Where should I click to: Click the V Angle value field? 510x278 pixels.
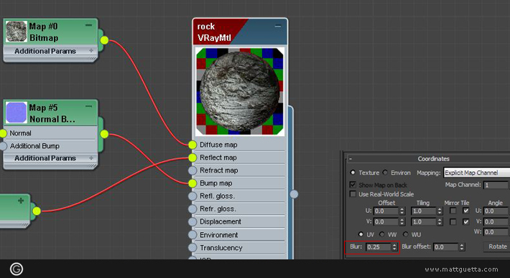[x=496, y=221]
